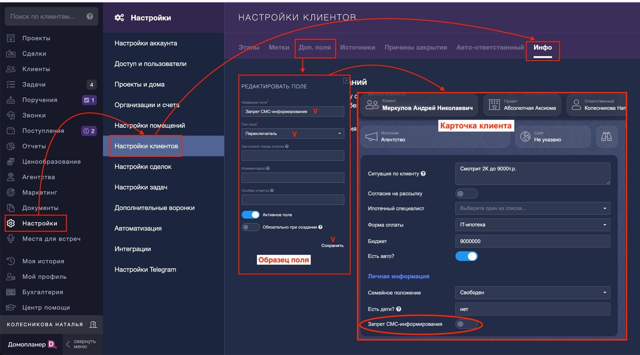The width and height of the screenshot is (640, 355).
Task: Open the Проект Абсолютная Аксиома card
Action: click(x=522, y=105)
